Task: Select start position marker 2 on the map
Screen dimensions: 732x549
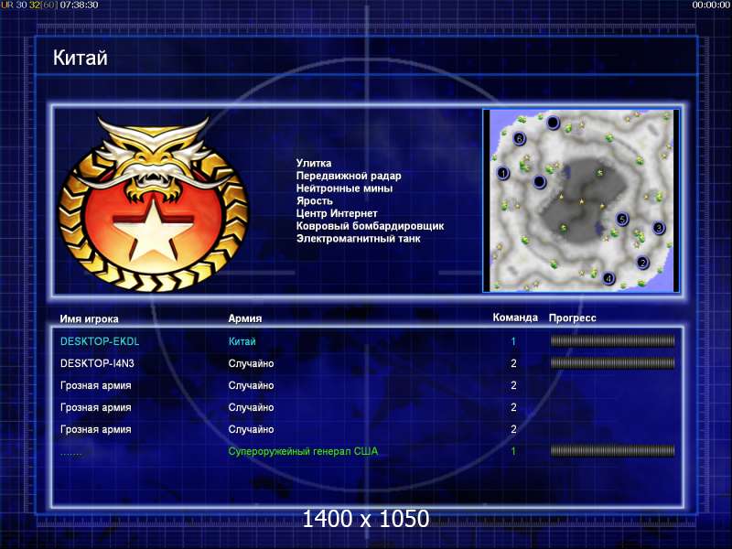Action: tap(643, 263)
